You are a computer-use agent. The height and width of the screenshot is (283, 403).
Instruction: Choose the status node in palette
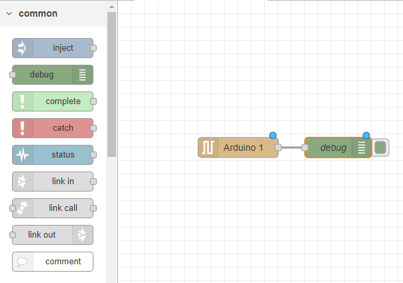(x=53, y=155)
